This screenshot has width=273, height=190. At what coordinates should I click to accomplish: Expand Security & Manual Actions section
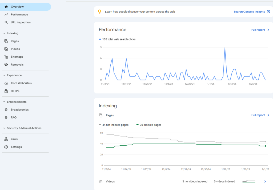click(4, 128)
